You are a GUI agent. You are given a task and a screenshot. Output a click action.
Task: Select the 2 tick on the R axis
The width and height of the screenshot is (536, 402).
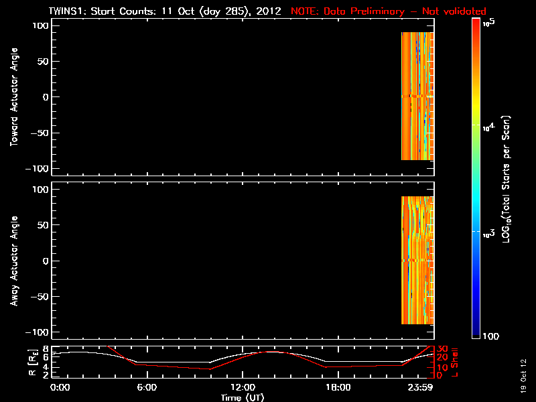click(x=46, y=375)
